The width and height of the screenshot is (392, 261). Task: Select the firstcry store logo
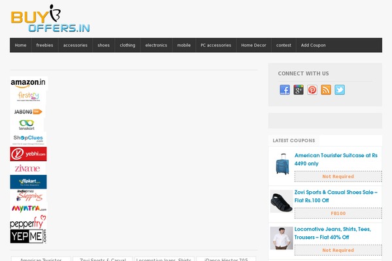(x=28, y=97)
